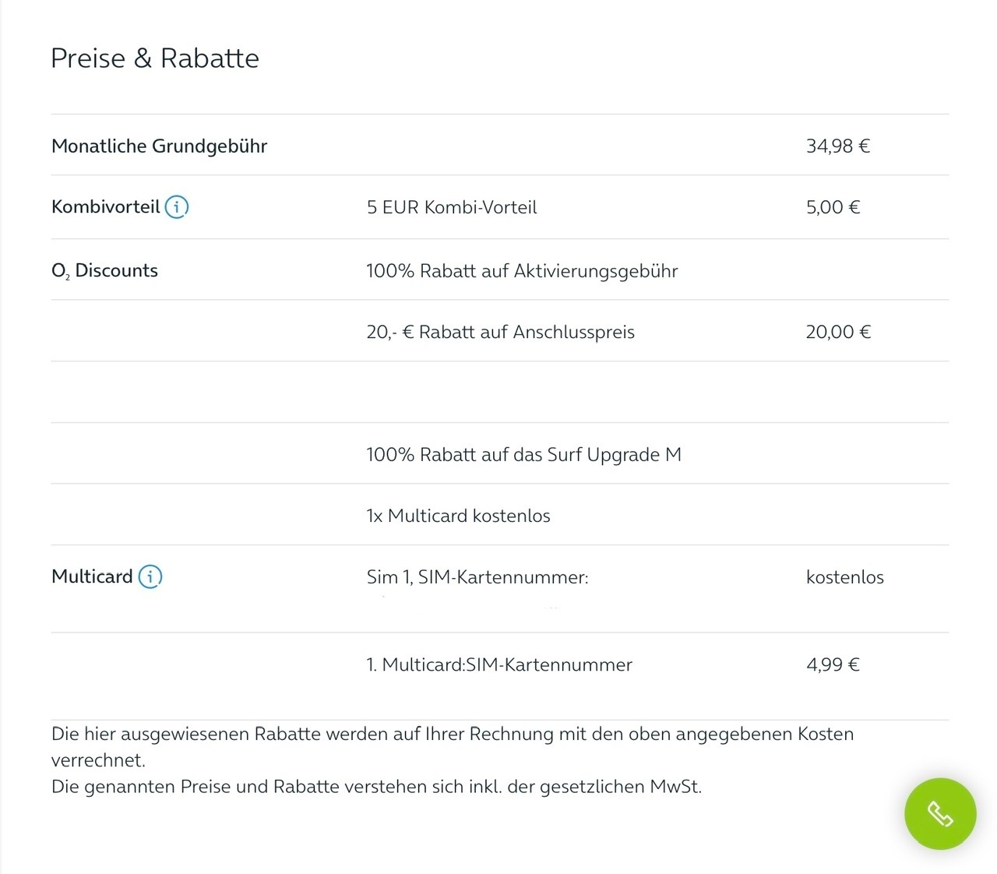
Task: Click the 4,99 € Multicard price
Action: tap(833, 665)
